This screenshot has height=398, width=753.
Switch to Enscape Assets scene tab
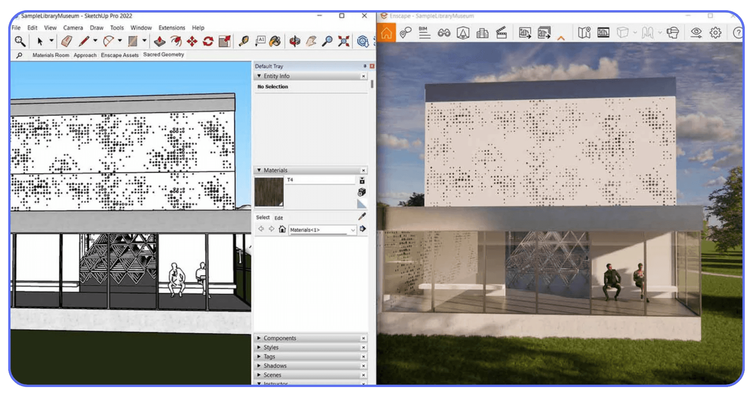120,55
